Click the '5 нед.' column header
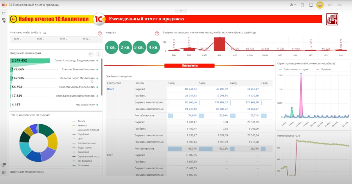Viewport: 352px width, 184px height. (x=203, y=83)
